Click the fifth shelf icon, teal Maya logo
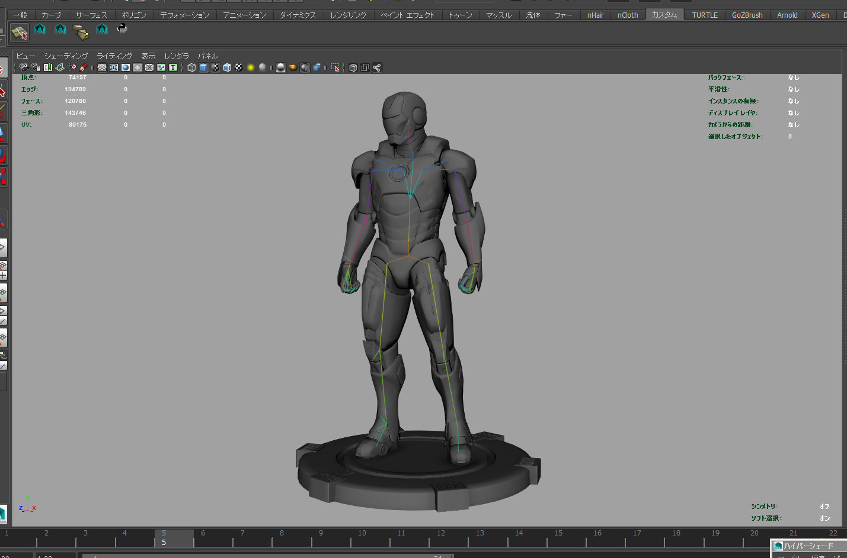 coord(102,29)
